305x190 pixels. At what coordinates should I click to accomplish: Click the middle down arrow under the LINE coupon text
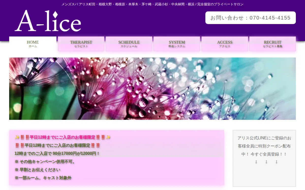pyautogui.click(x=266, y=162)
